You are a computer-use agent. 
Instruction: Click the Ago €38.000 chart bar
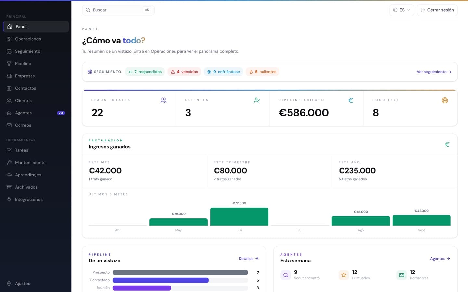[361, 221]
